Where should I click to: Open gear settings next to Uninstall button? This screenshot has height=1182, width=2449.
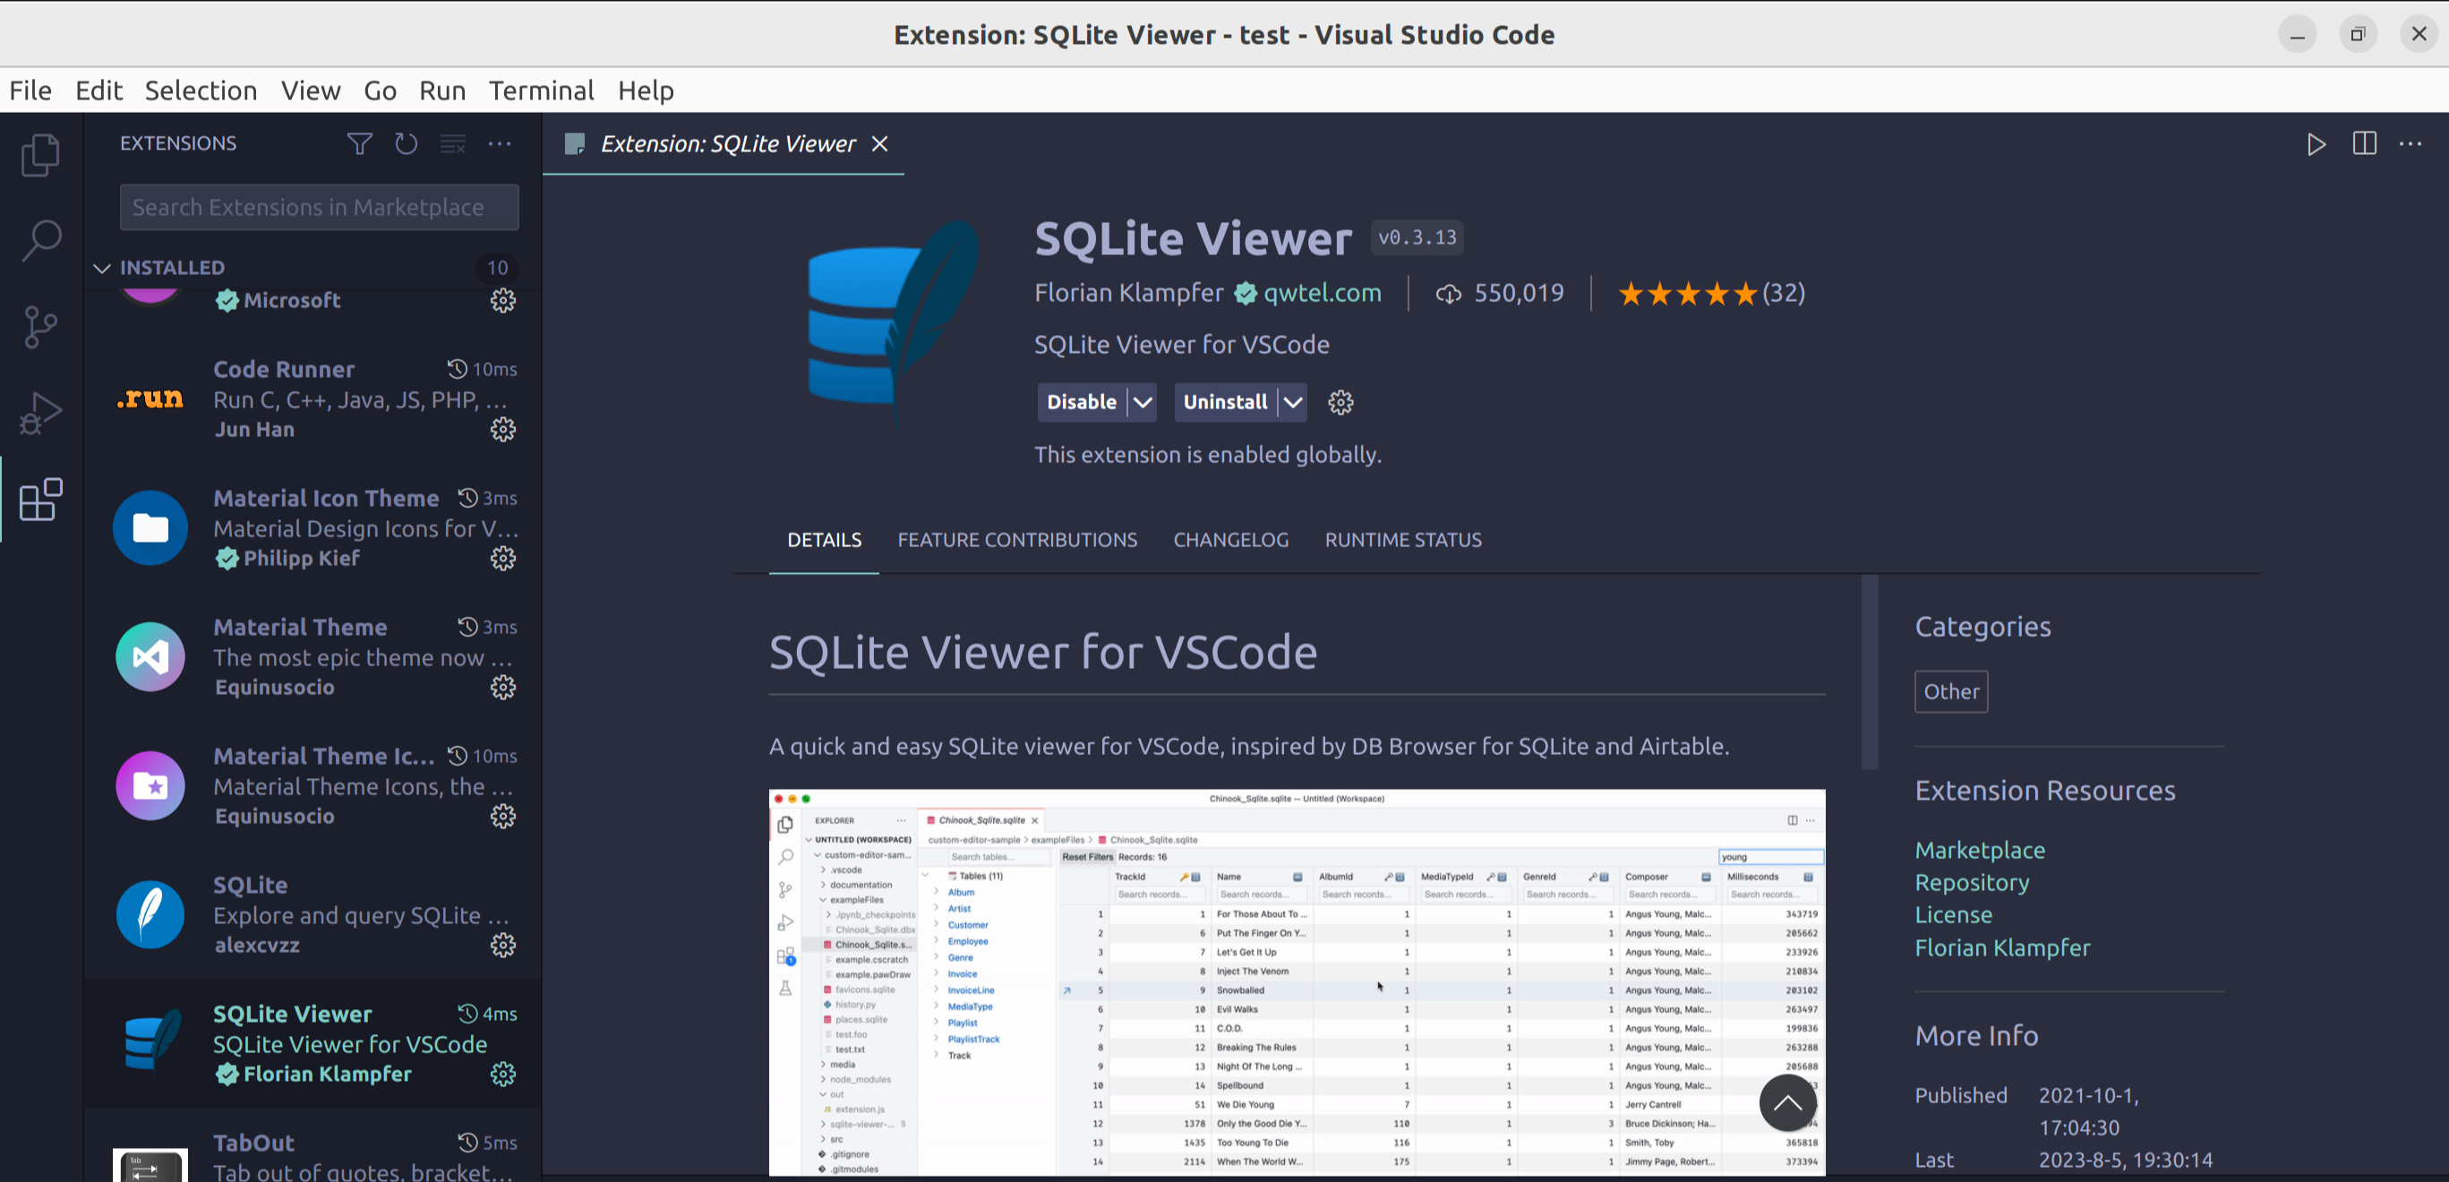click(1340, 402)
